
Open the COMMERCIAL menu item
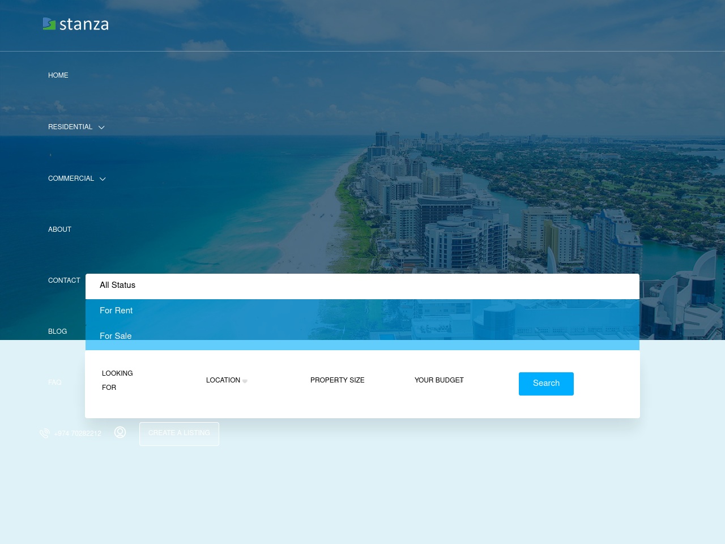(x=71, y=178)
